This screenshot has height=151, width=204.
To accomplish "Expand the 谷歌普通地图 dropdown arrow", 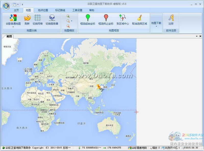I will (x=13, y=27).
